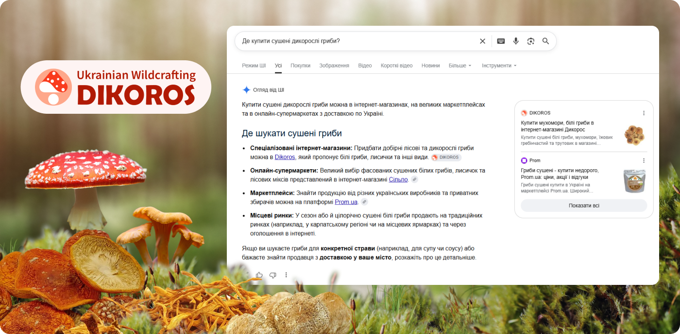Viewport: 680px width, 334px height.
Task: Click the blue AI sparkle icon near Огляд від ШІ
Action: [x=246, y=90]
